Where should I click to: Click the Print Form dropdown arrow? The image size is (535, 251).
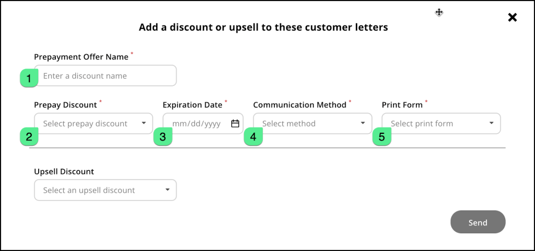[492, 124]
